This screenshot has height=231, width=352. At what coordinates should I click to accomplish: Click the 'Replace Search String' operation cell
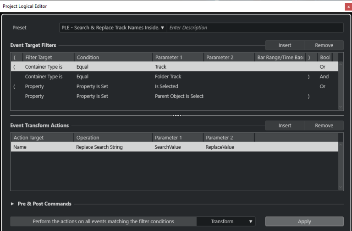pos(99,147)
